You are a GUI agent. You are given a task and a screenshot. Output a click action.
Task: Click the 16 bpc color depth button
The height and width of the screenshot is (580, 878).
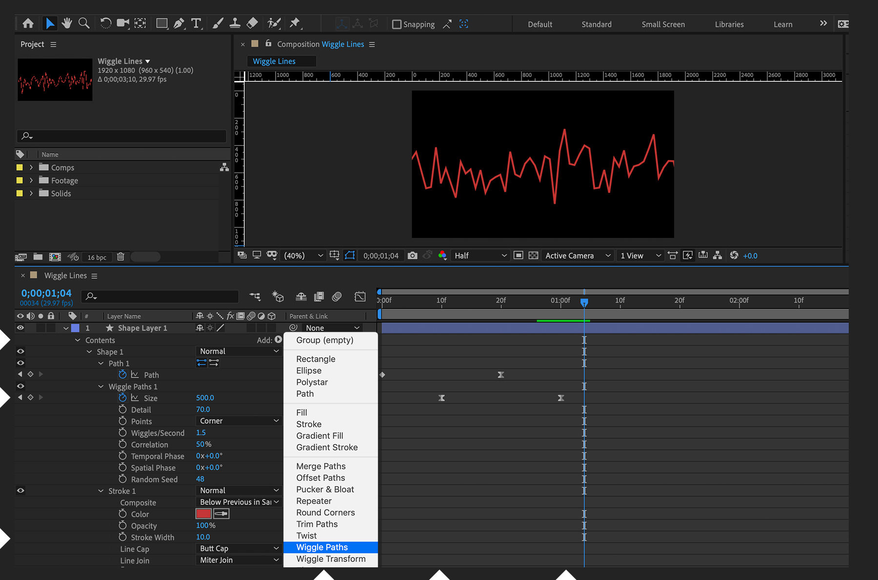[97, 257]
